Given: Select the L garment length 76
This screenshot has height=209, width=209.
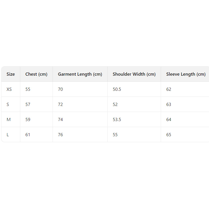Looking at the screenshot, I should [x=60, y=135].
